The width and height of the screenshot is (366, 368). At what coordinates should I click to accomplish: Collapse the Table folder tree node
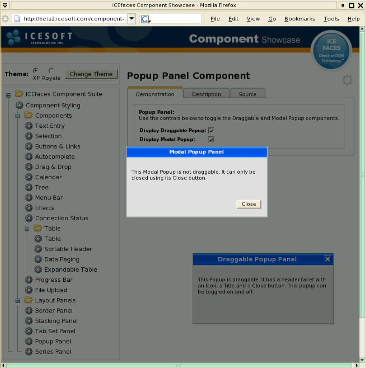27,228
